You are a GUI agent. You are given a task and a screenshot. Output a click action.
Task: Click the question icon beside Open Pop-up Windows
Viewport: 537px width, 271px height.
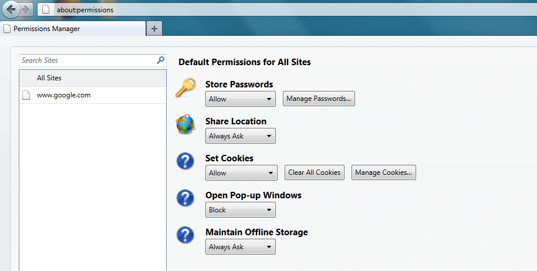pyautogui.click(x=185, y=198)
